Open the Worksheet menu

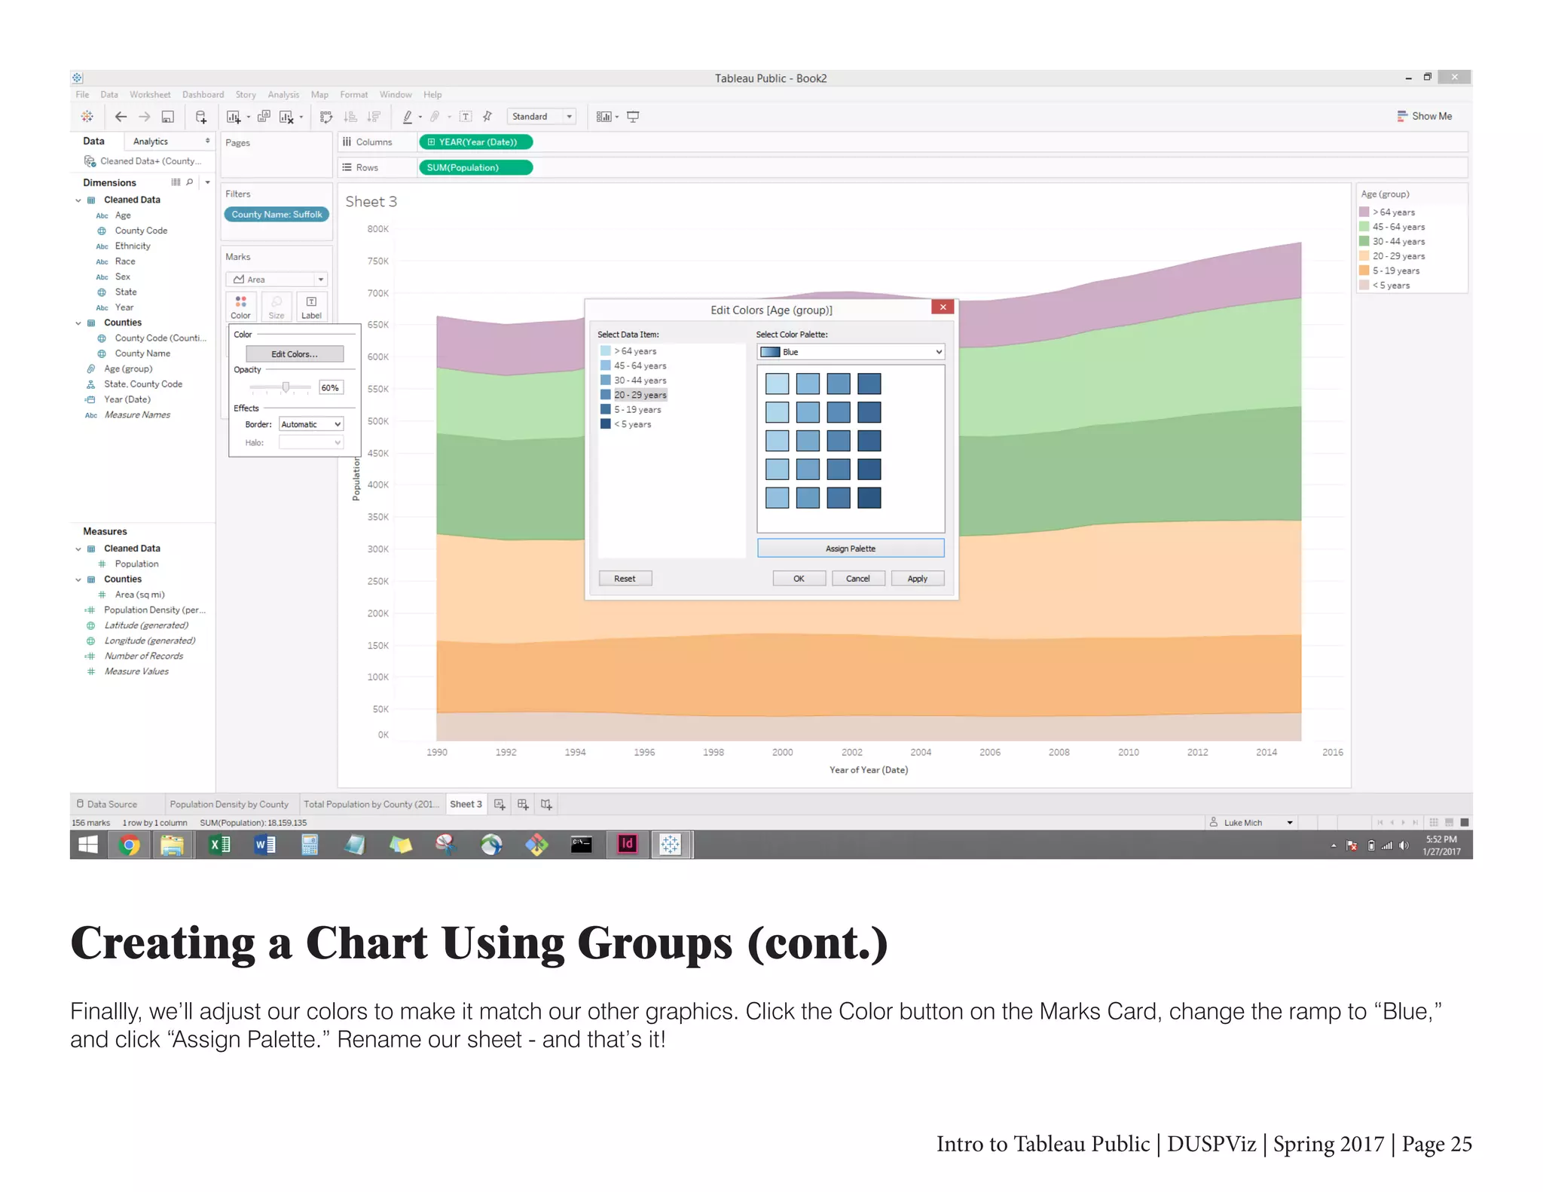[150, 95]
